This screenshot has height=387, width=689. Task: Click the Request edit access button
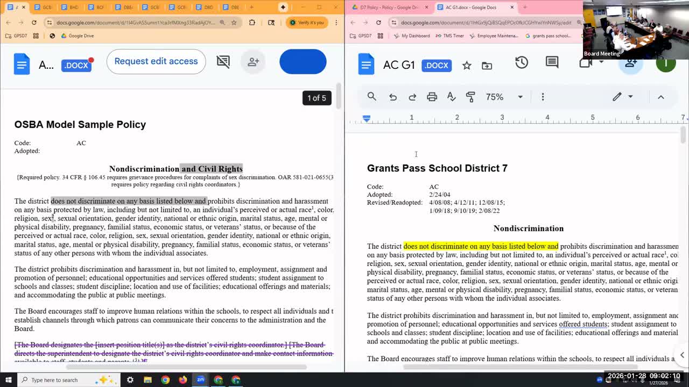click(156, 61)
